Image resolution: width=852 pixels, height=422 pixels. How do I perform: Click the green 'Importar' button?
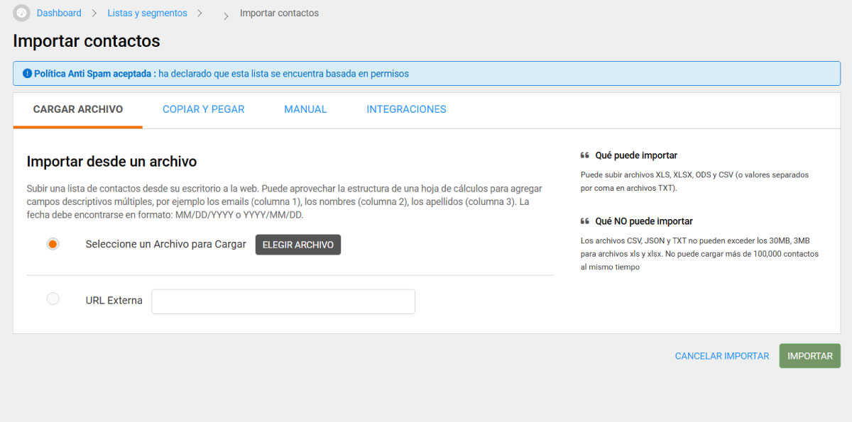coord(809,356)
